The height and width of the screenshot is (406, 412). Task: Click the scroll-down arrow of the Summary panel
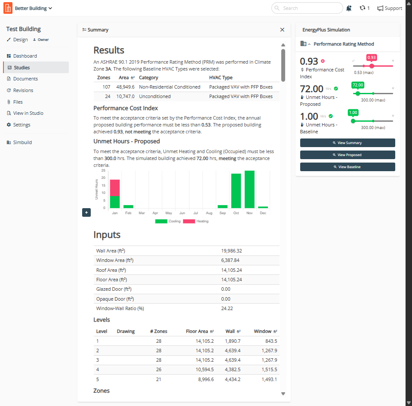point(283,394)
